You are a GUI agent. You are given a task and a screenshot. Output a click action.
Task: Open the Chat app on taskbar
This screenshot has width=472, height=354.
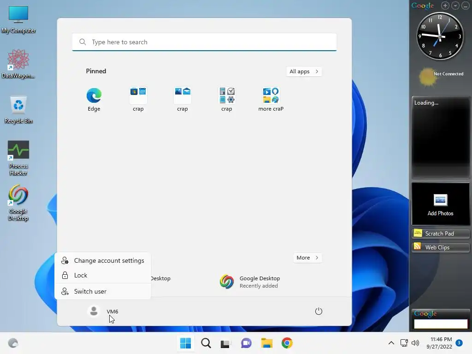(x=246, y=343)
